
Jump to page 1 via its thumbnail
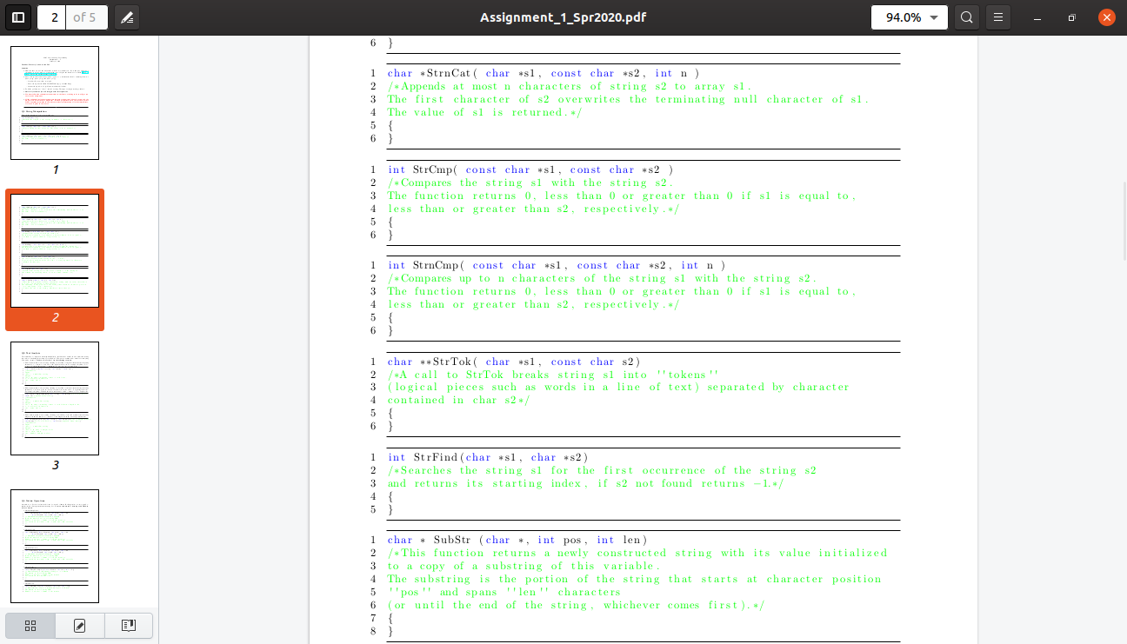tap(54, 103)
